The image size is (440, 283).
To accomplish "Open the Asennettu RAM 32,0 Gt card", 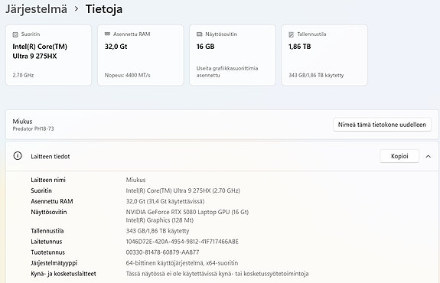I will pos(141,55).
